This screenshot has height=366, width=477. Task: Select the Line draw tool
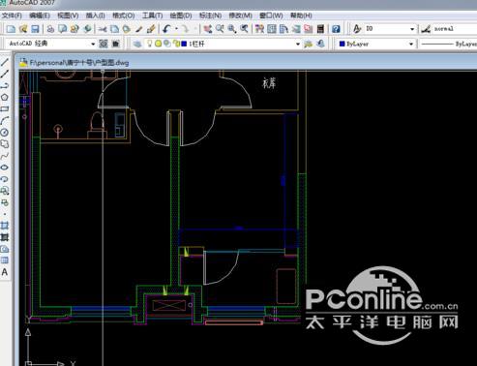(x=5, y=62)
